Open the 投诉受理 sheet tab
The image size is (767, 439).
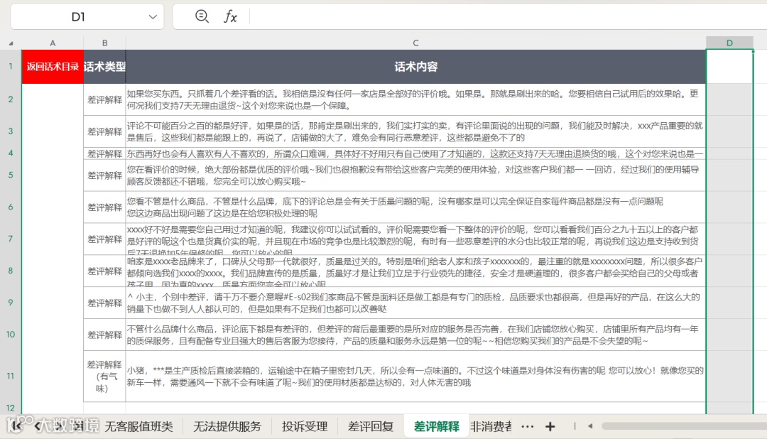(x=305, y=427)
